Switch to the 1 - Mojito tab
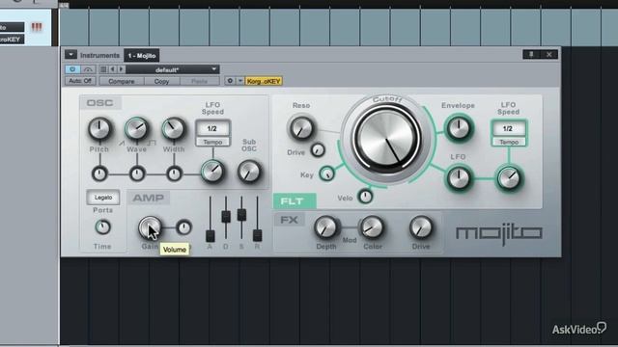The image size is (618, 347). pos(142,56)
